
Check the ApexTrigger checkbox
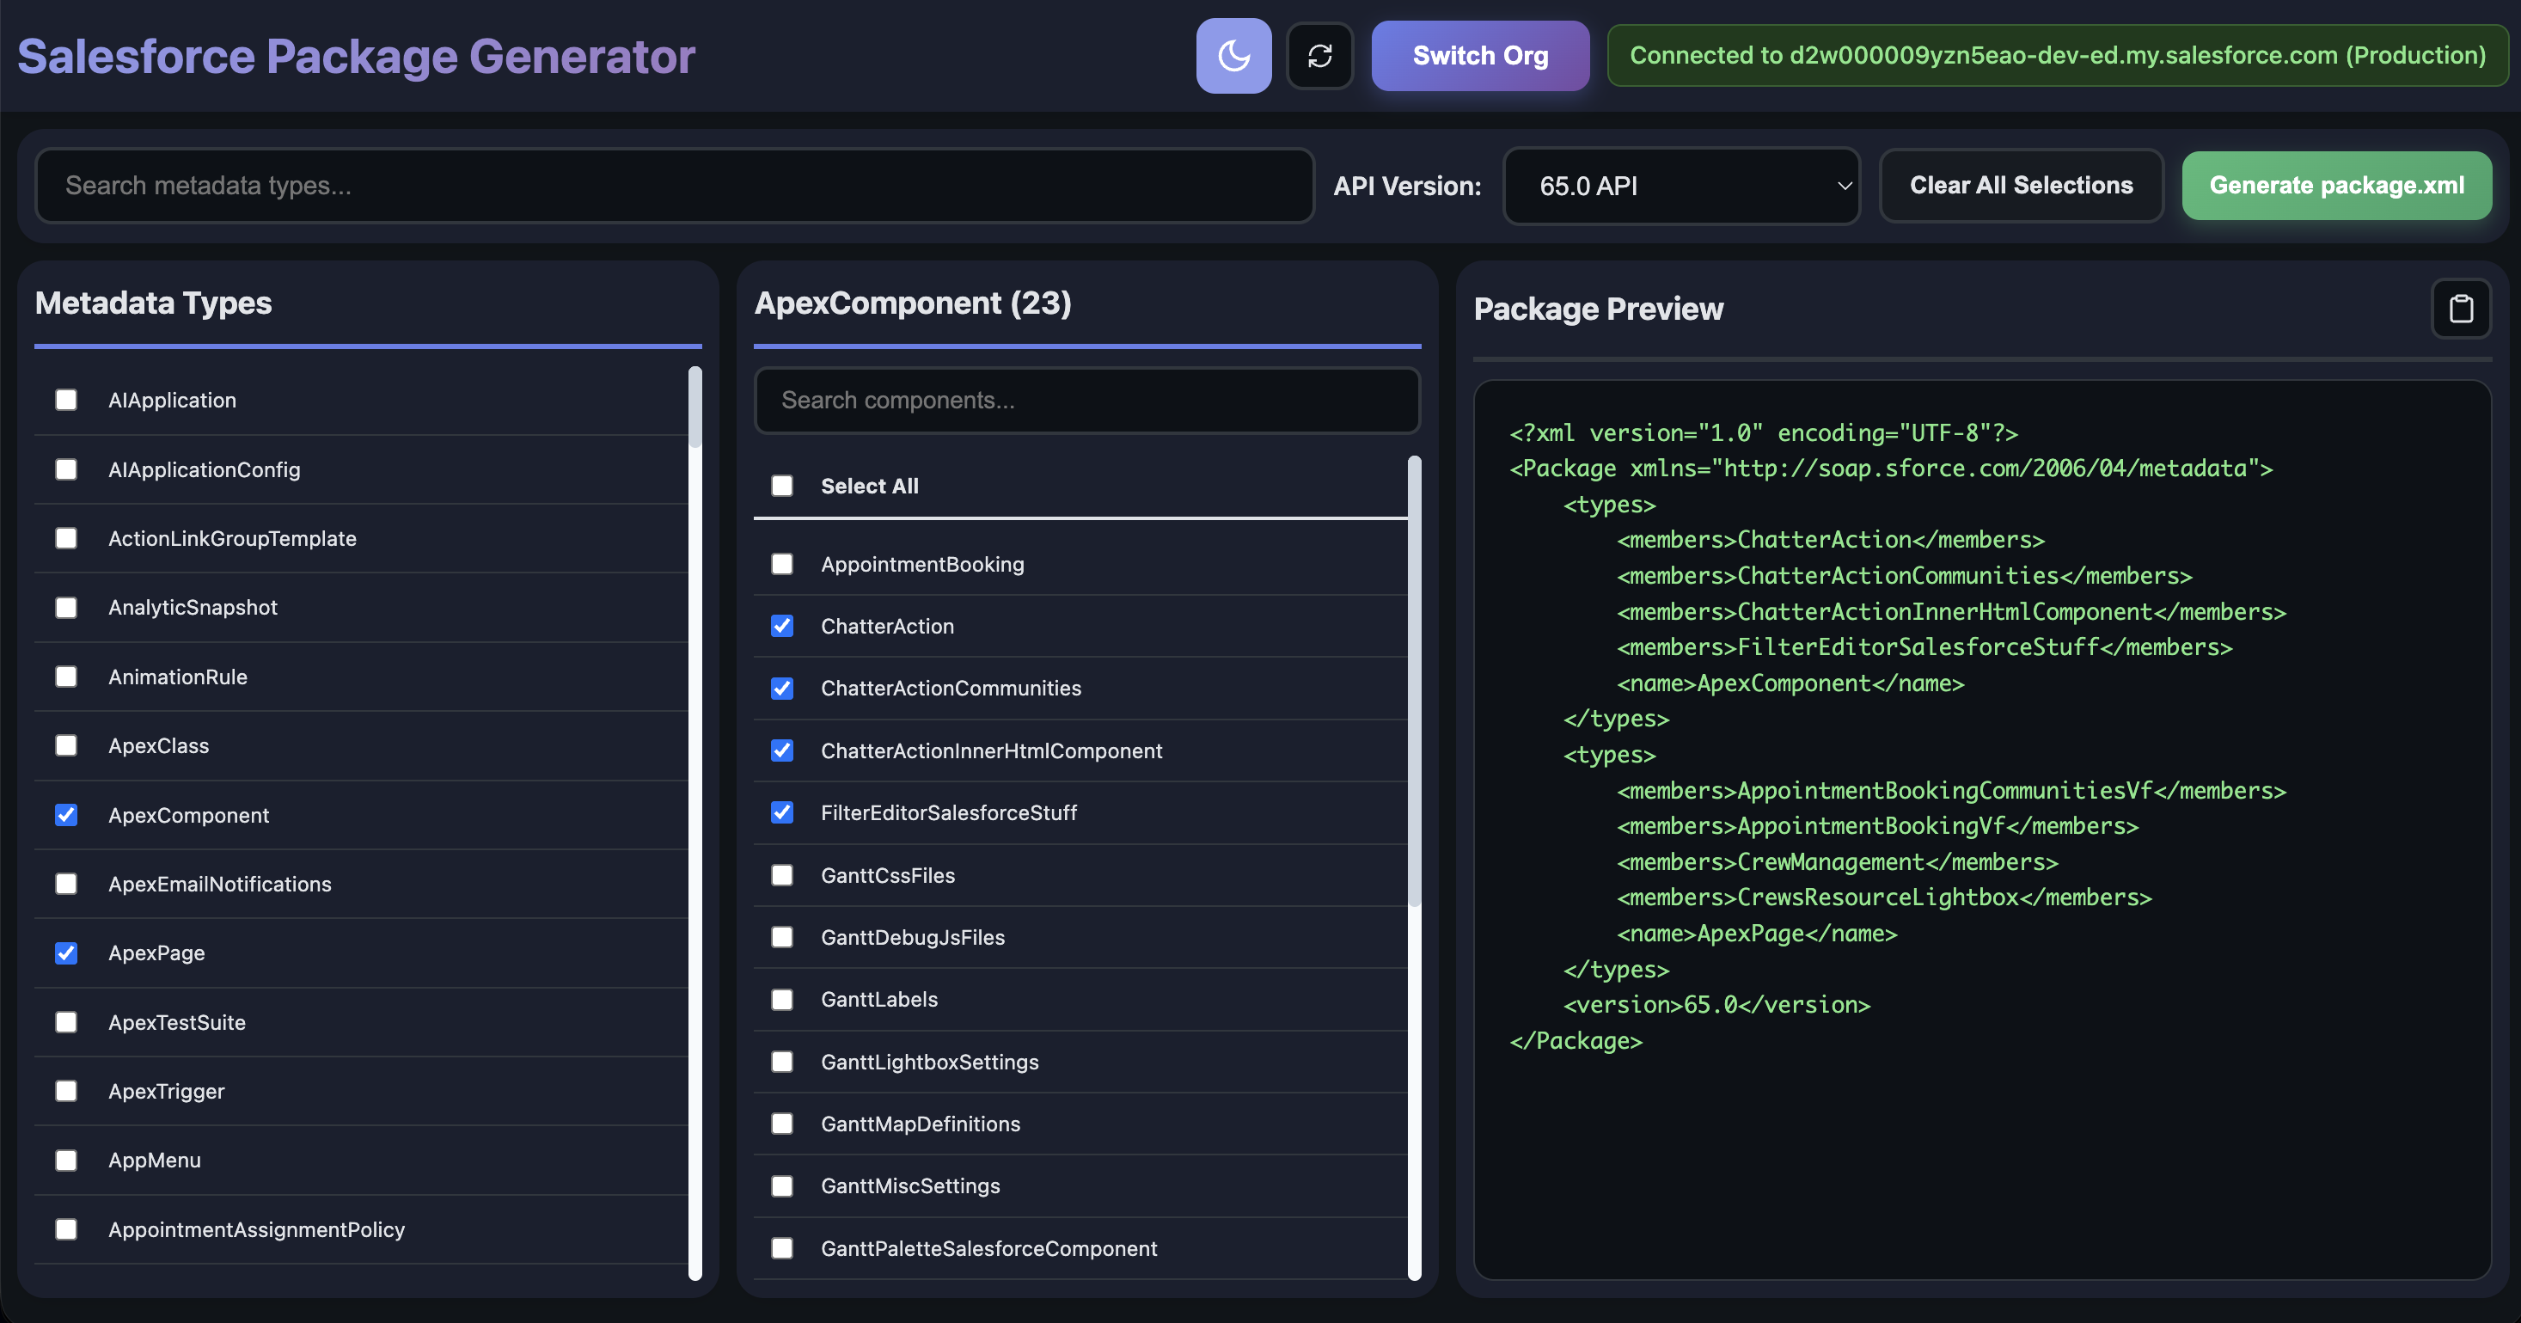[x=66, y=1091]
